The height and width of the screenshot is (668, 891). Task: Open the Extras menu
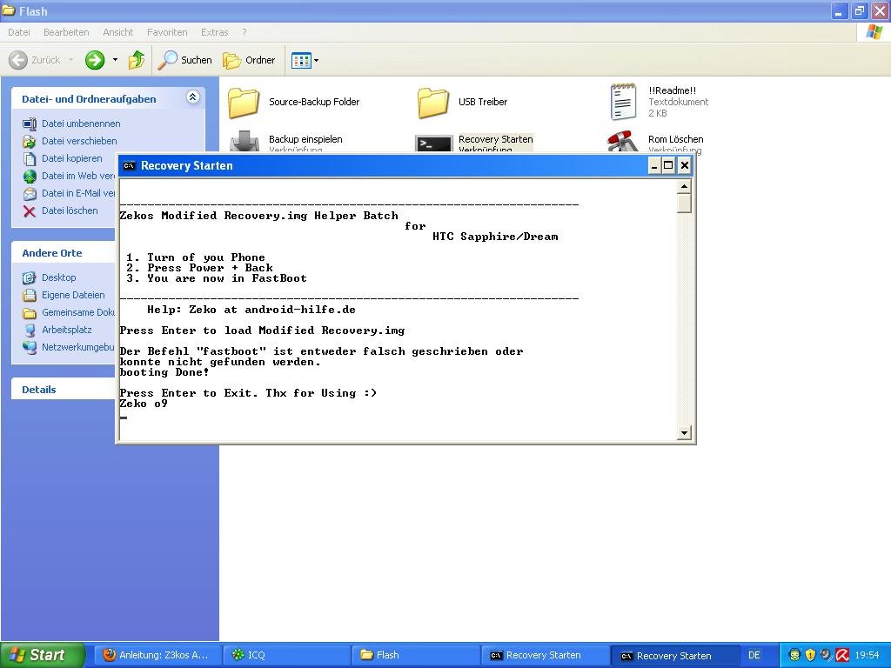[214, 32]
